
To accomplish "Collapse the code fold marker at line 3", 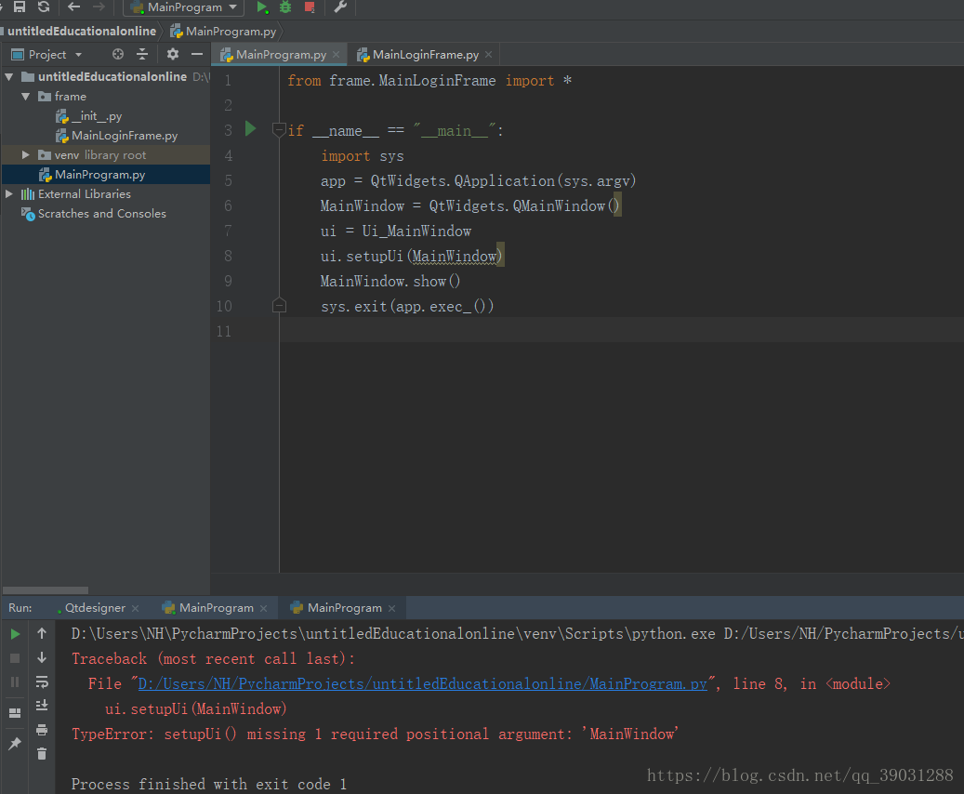I will 279,130.
